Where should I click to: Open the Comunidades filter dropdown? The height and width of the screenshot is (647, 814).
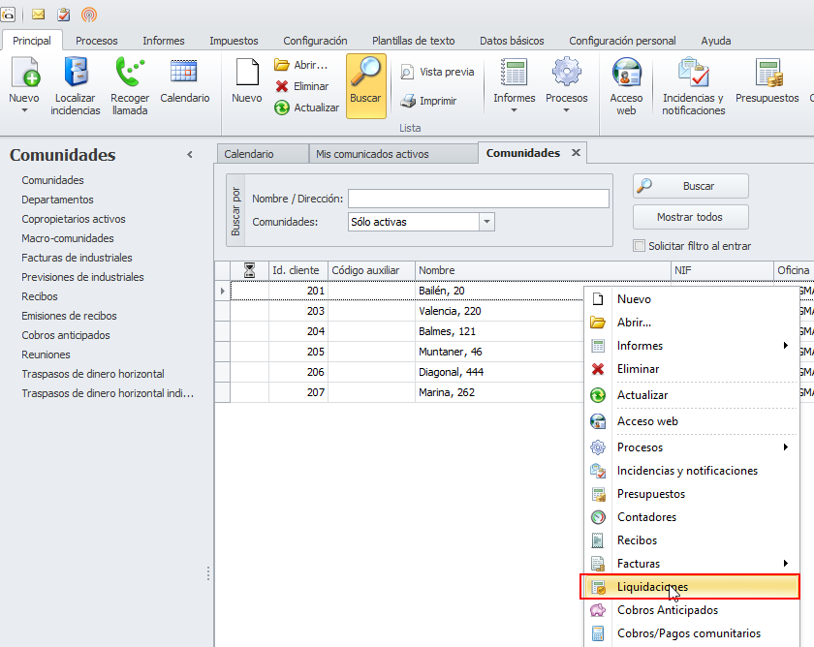click(x=486, y=222)
